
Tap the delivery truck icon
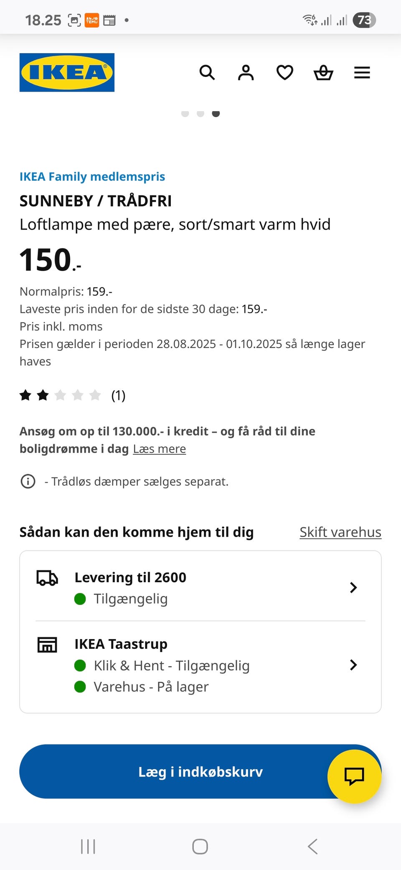click(x=47, y=578)
